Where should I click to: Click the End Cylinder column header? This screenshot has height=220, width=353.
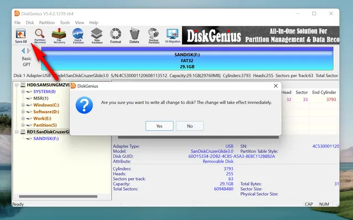click(324, 92)
